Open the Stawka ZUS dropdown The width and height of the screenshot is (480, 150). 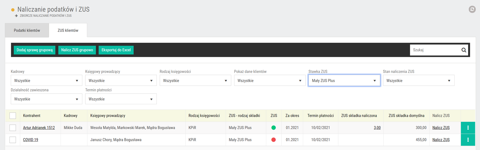tap(344, 81)
